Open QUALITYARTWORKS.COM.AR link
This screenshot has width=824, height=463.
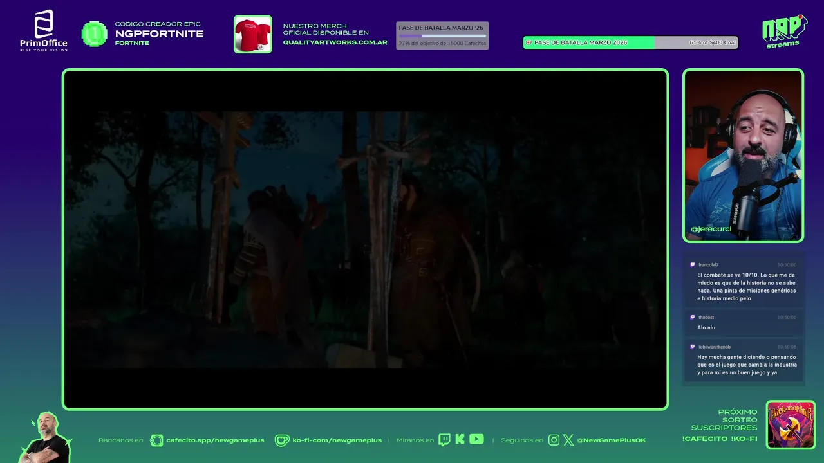pyautogui.click(x=335, y=42)
